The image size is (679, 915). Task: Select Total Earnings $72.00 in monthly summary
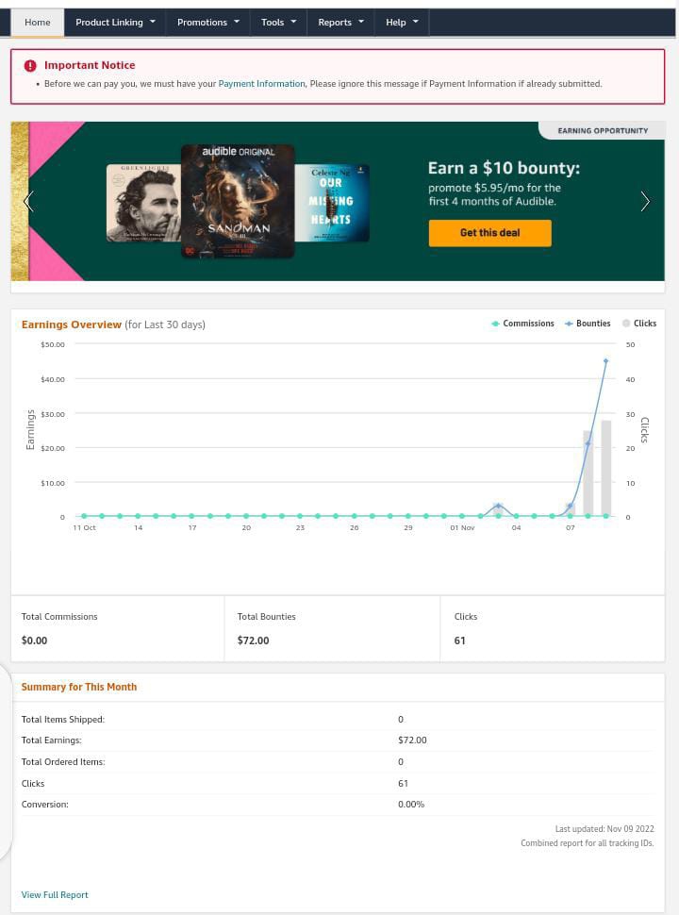[x=412, y=740]
